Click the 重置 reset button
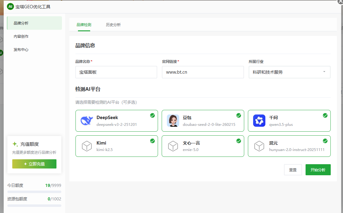 pyautogui.click(x=293, y=169)
